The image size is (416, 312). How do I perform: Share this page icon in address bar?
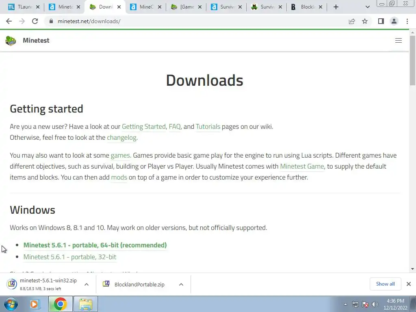click(x=352, y=21)
